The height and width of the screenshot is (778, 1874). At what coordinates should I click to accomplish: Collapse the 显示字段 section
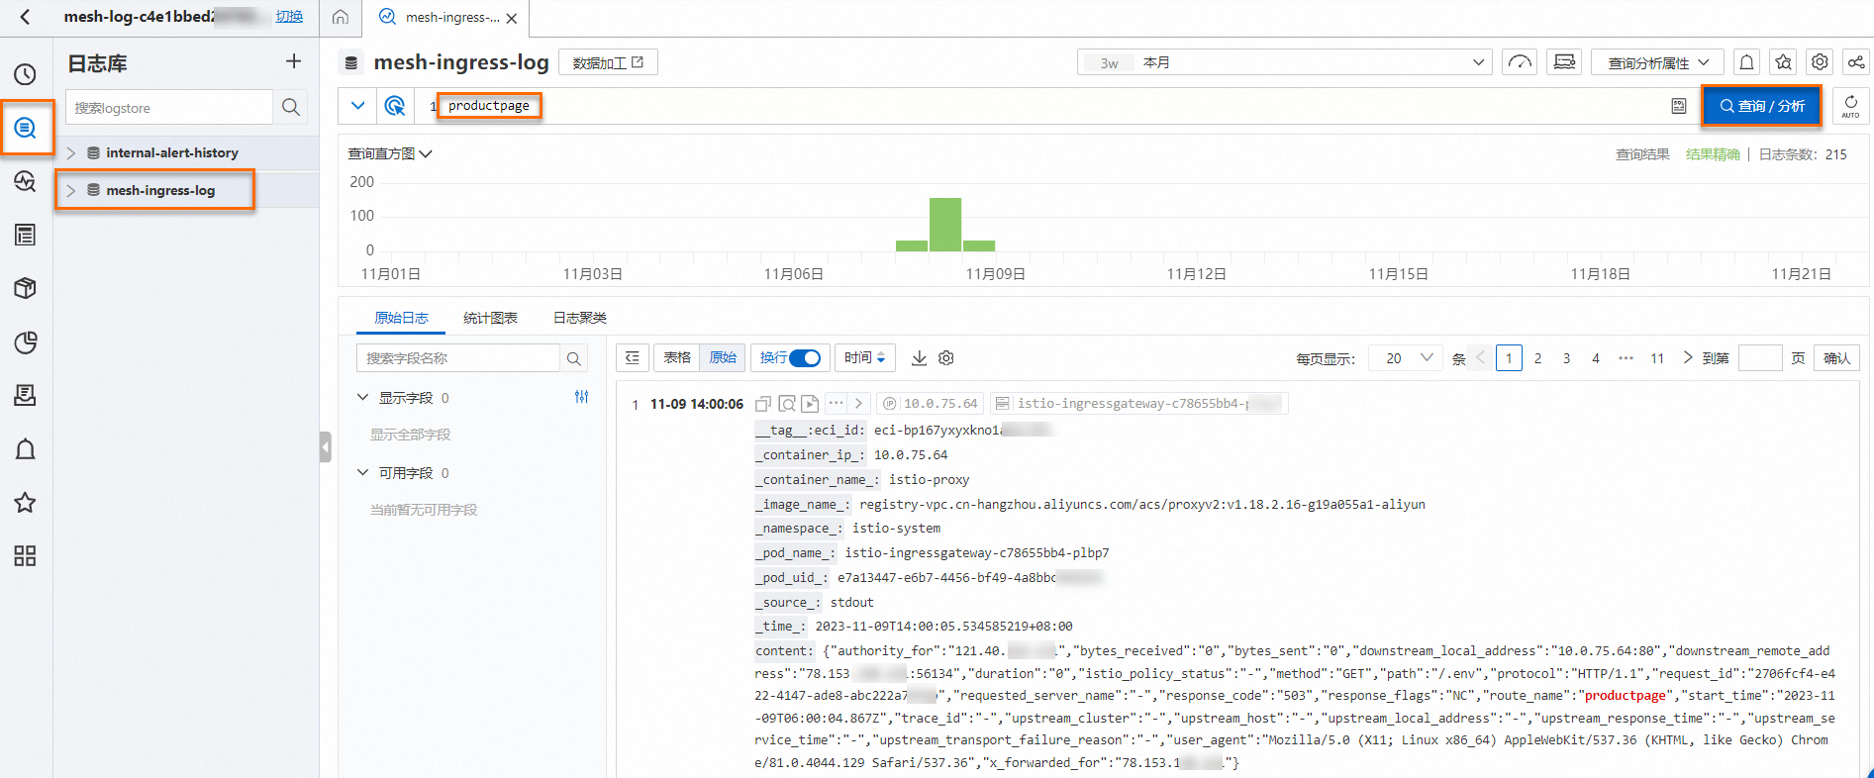[362, 397]
